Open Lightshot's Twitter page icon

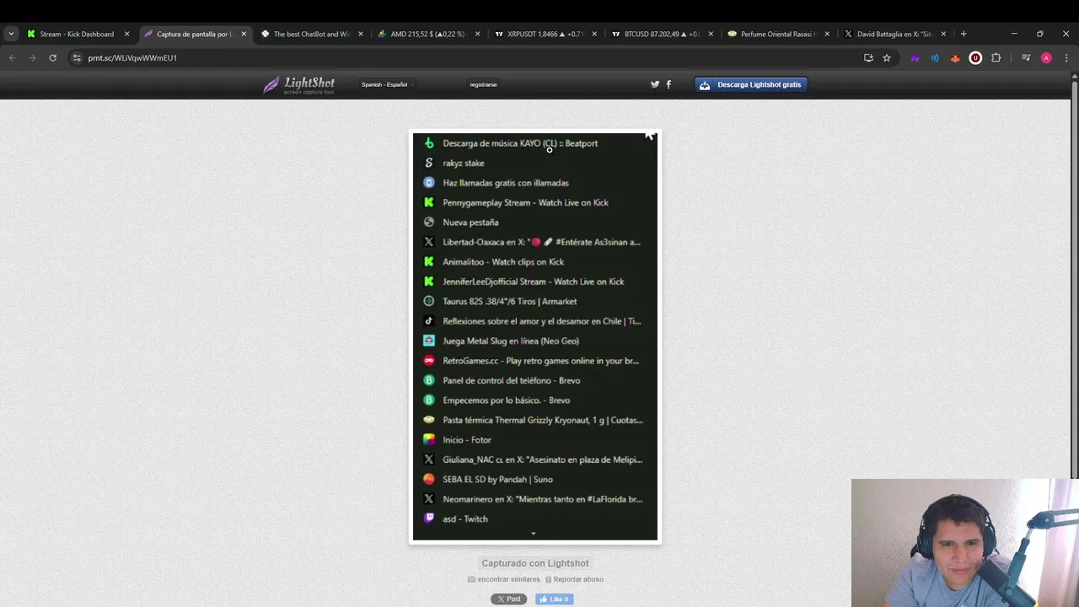point(655,84)
